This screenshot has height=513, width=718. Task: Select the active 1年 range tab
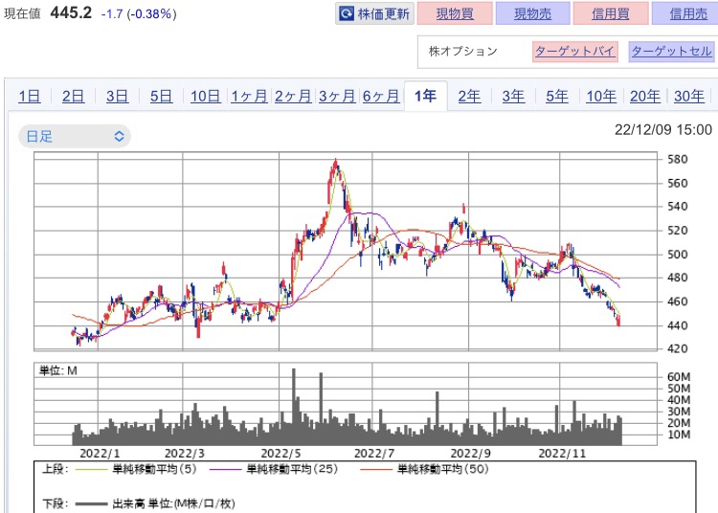coord(425,96)
